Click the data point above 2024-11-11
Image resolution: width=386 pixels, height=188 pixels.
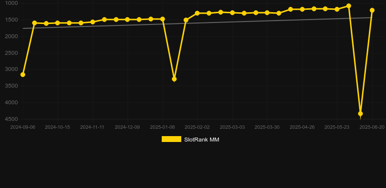point(92,22)
